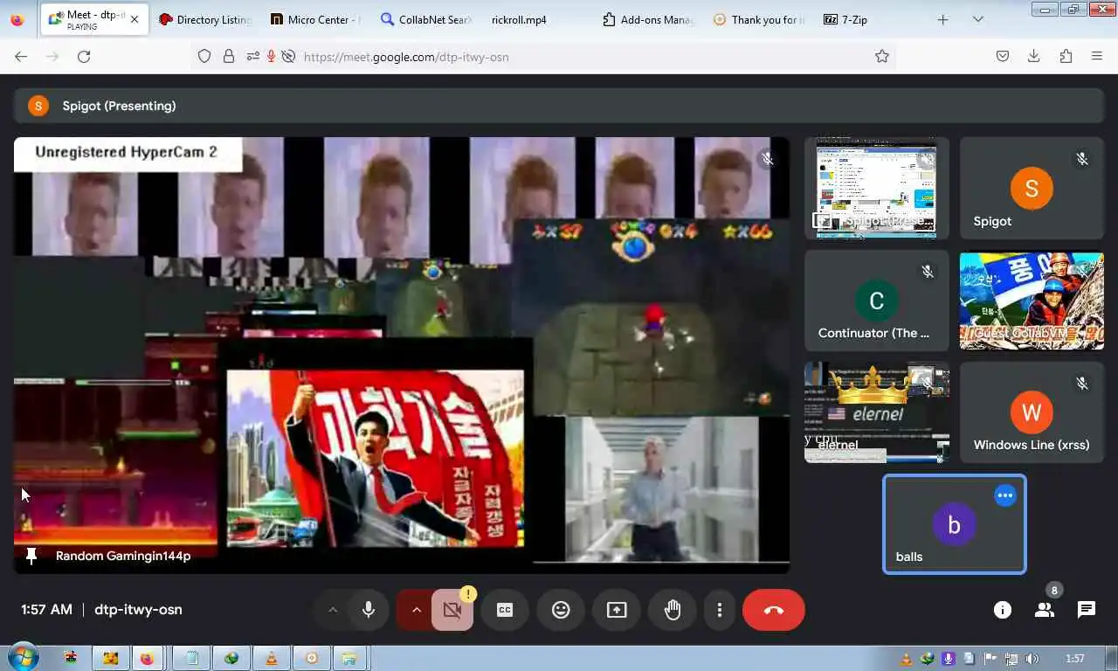Expand audio settings arrow beside microphone
1118x671 pixels.
332,610
